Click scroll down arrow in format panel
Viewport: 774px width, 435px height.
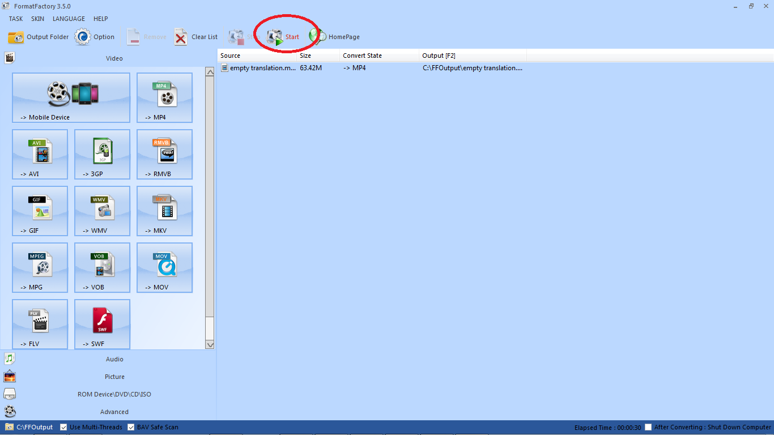point(210,345)
